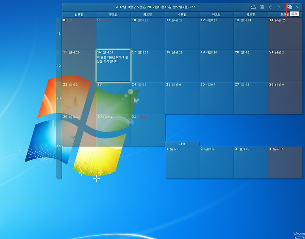Select the October 22 (음)9.3 cell
305x239 pixels.
(79, 98)
